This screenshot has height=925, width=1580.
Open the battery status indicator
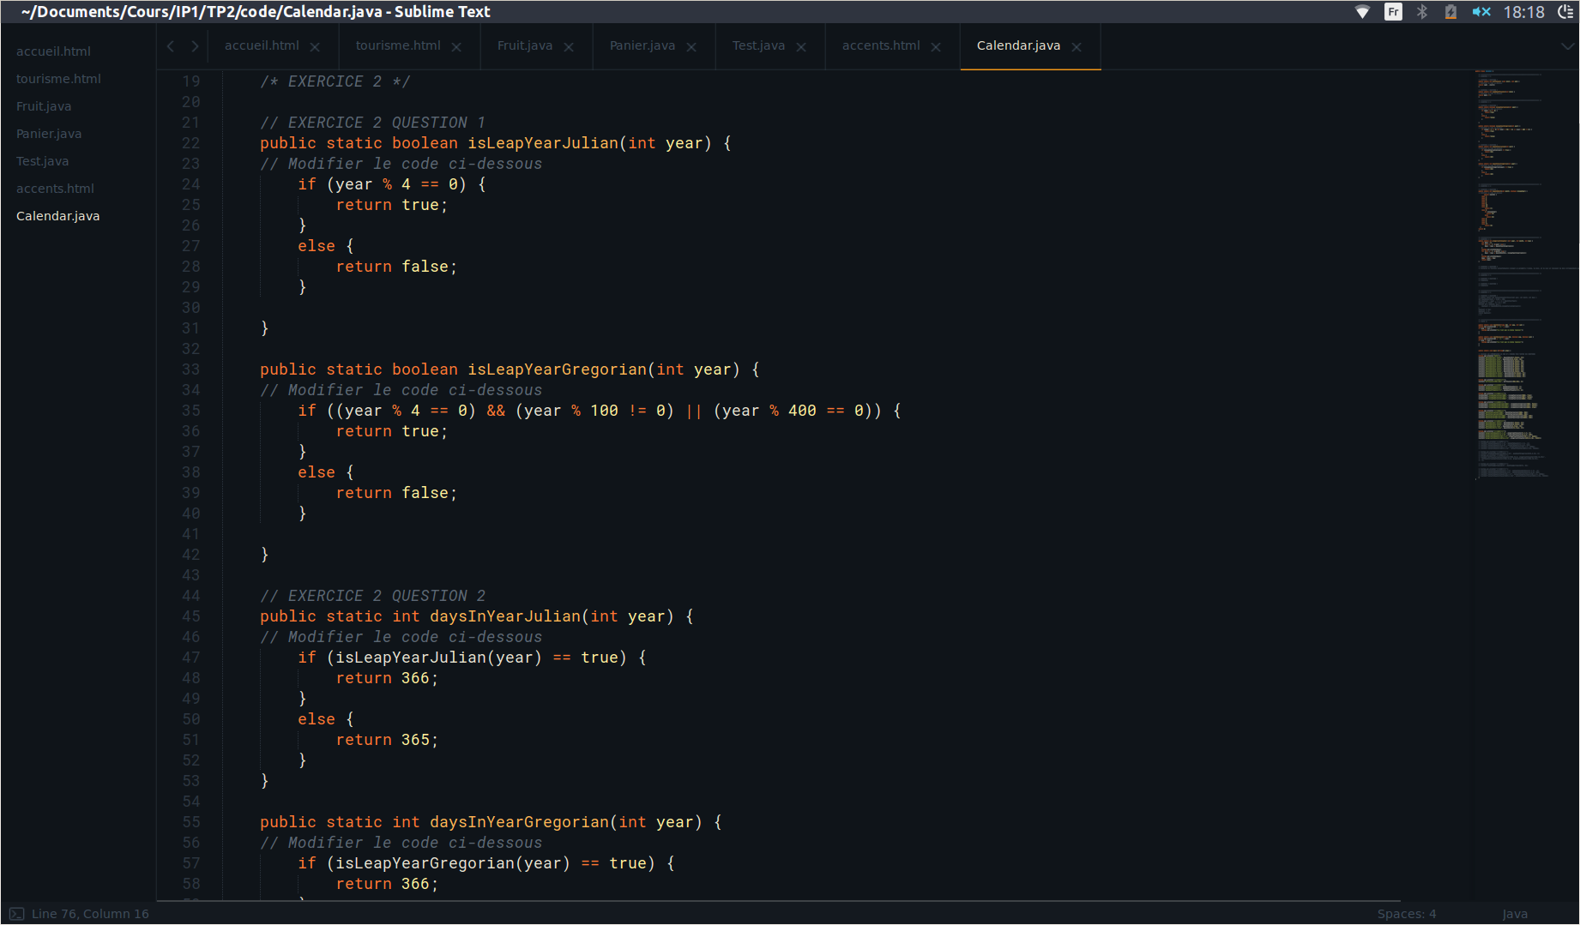point(1450,12)
